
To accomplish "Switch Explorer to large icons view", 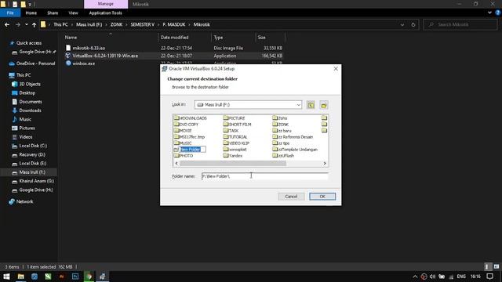I will pyautogui.click(x=497, y=266).
